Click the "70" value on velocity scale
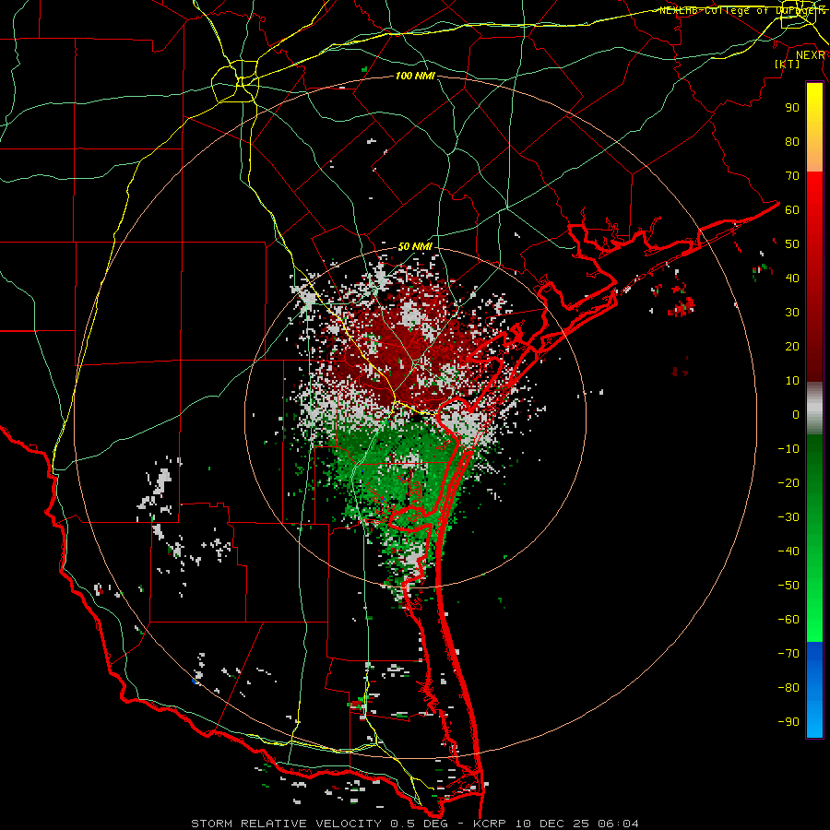830x830 pixels. click(792, 176)
